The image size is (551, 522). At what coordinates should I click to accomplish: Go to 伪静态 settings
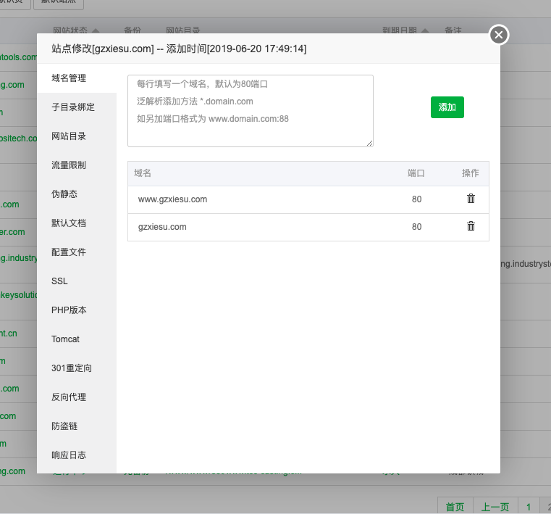64,194
